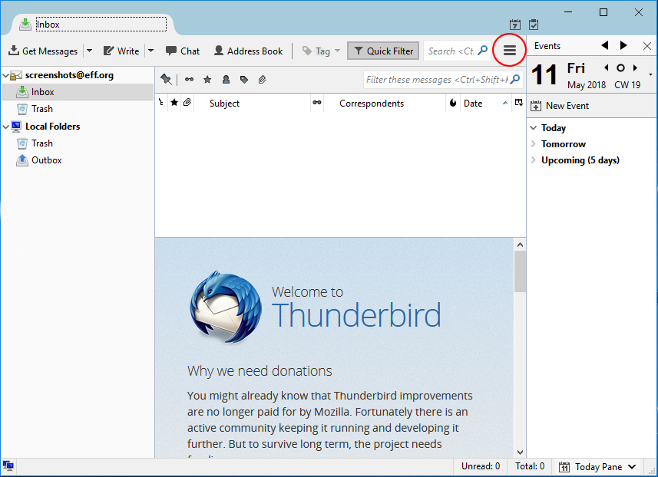Click the Filter these messages field
The image size is (658, 477).
pos(443,79)
